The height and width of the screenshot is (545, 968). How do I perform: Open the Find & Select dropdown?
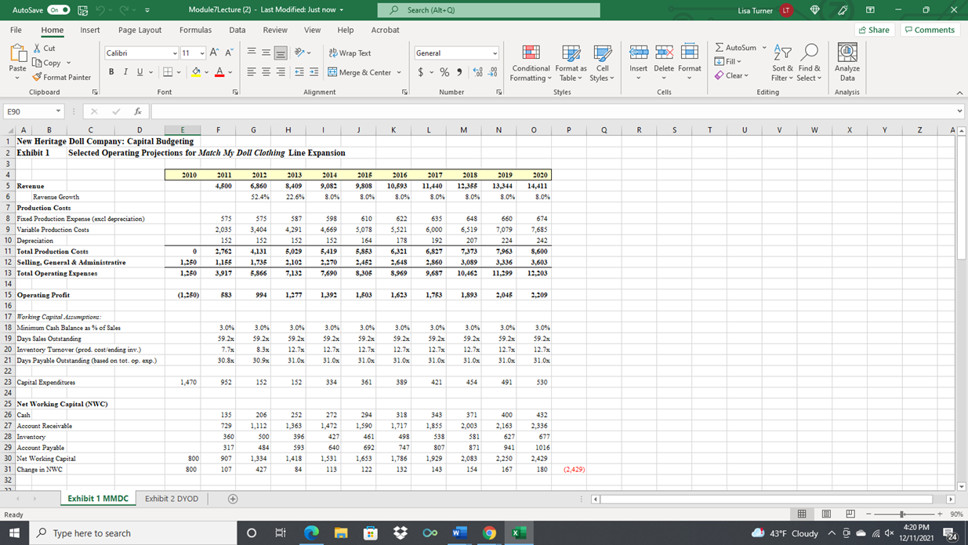810,62
